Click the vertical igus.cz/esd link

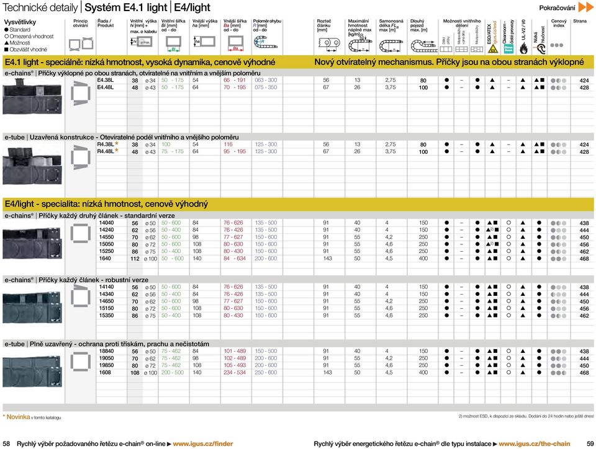pos(495,32)
